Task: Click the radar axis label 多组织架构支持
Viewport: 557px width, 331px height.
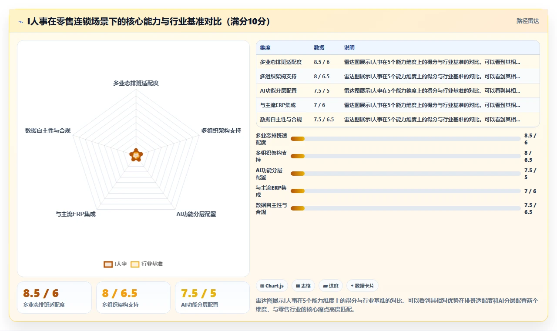Action: (221, 130)
